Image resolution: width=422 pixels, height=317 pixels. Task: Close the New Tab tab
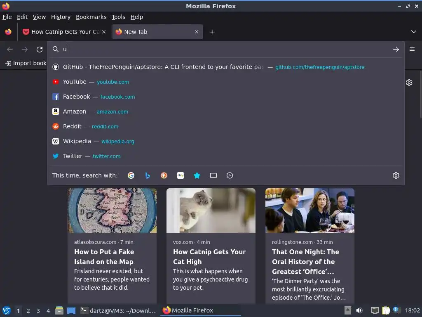point(197,32)
